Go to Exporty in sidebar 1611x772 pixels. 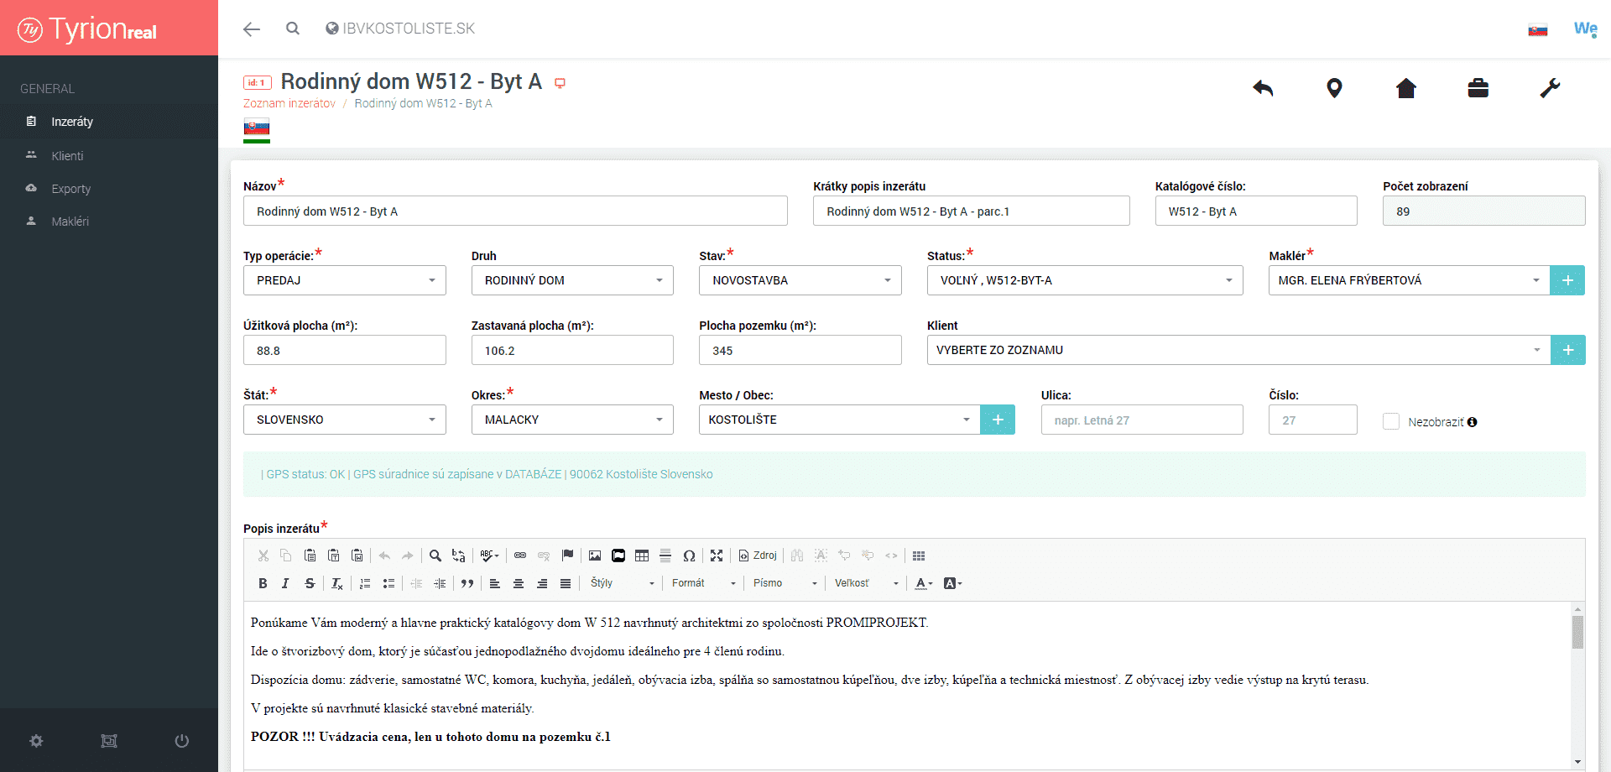coord(70,189)
